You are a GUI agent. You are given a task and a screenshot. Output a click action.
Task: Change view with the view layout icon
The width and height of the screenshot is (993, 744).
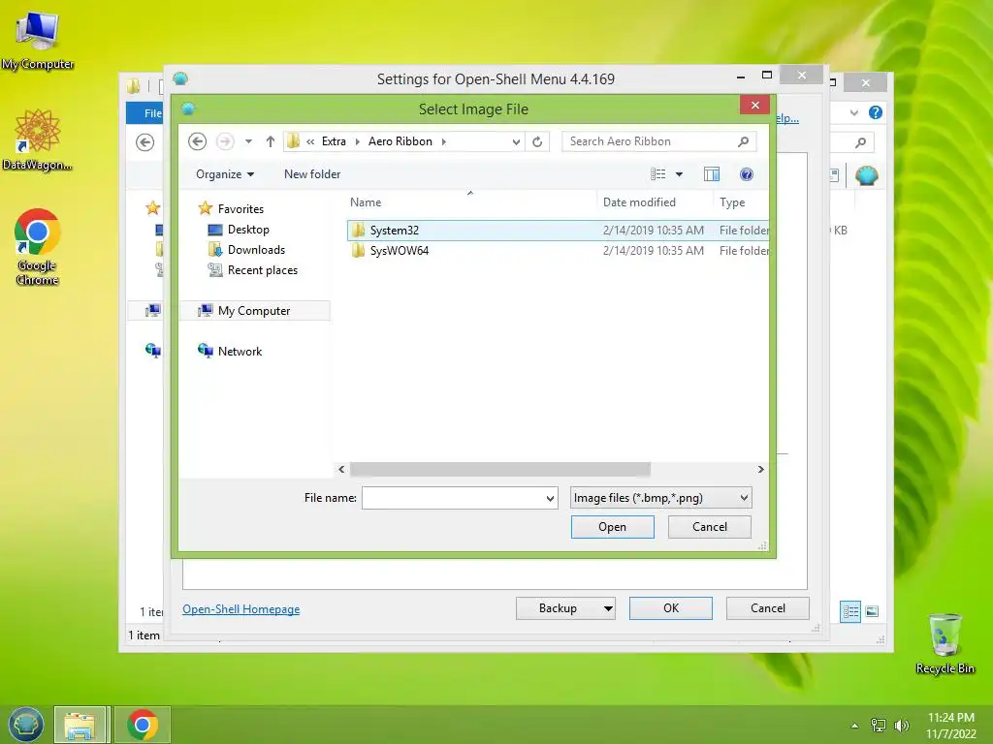click(658, 174)
